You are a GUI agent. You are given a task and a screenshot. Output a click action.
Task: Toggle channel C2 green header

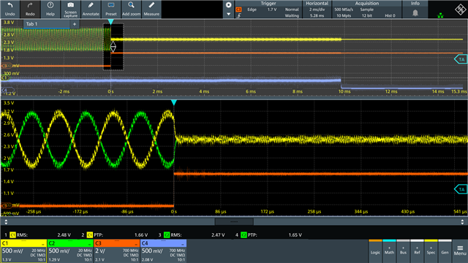point(70,243)
